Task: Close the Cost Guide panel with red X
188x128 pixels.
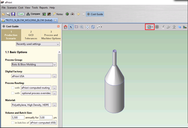Action: 58,26
